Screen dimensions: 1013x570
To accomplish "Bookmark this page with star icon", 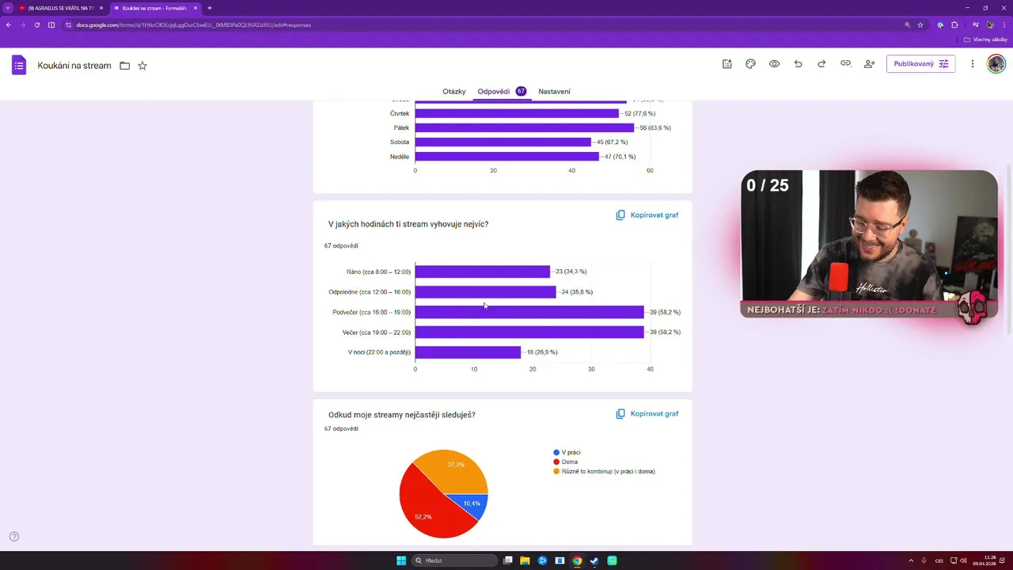I will tap(920, 25).
